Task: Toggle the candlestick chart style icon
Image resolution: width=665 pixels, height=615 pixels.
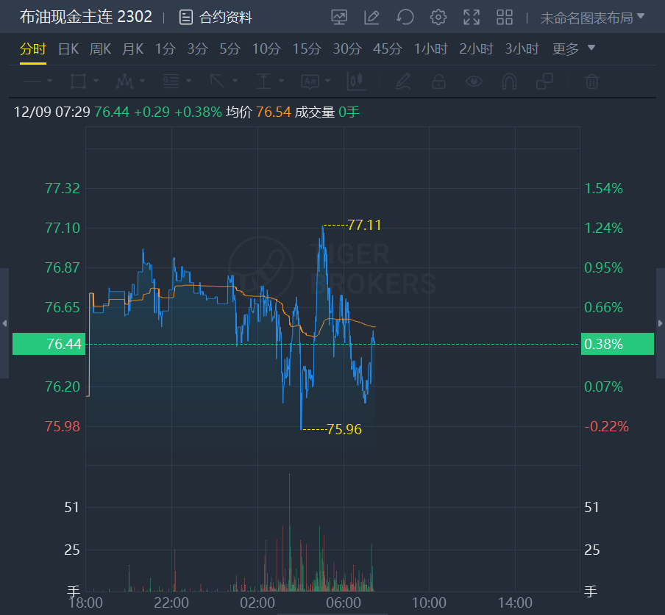Action: [x=355, y=81]
